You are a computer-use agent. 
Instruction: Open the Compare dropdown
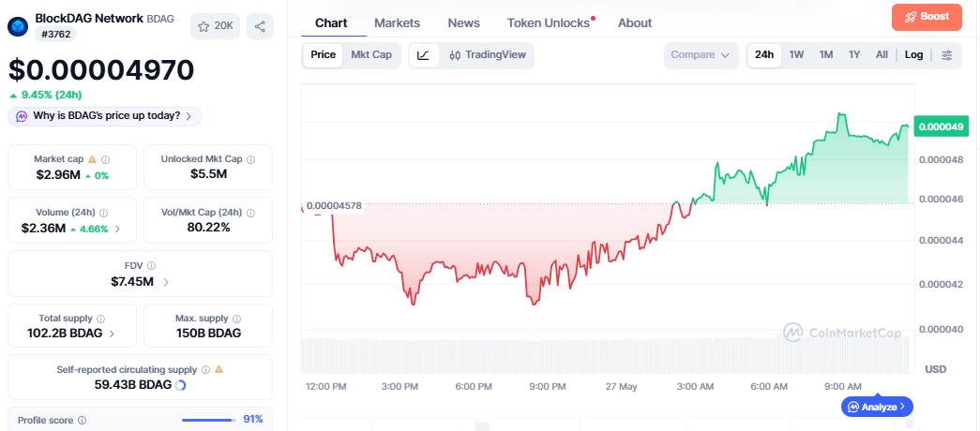[701, 55]
